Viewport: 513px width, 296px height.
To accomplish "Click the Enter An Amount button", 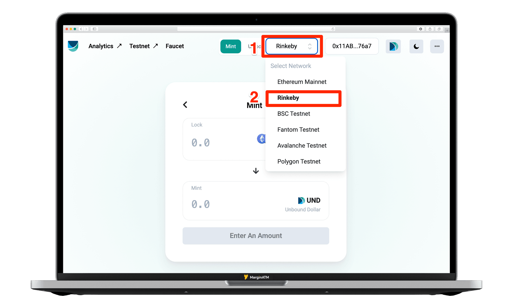I will tap(256, 235).
